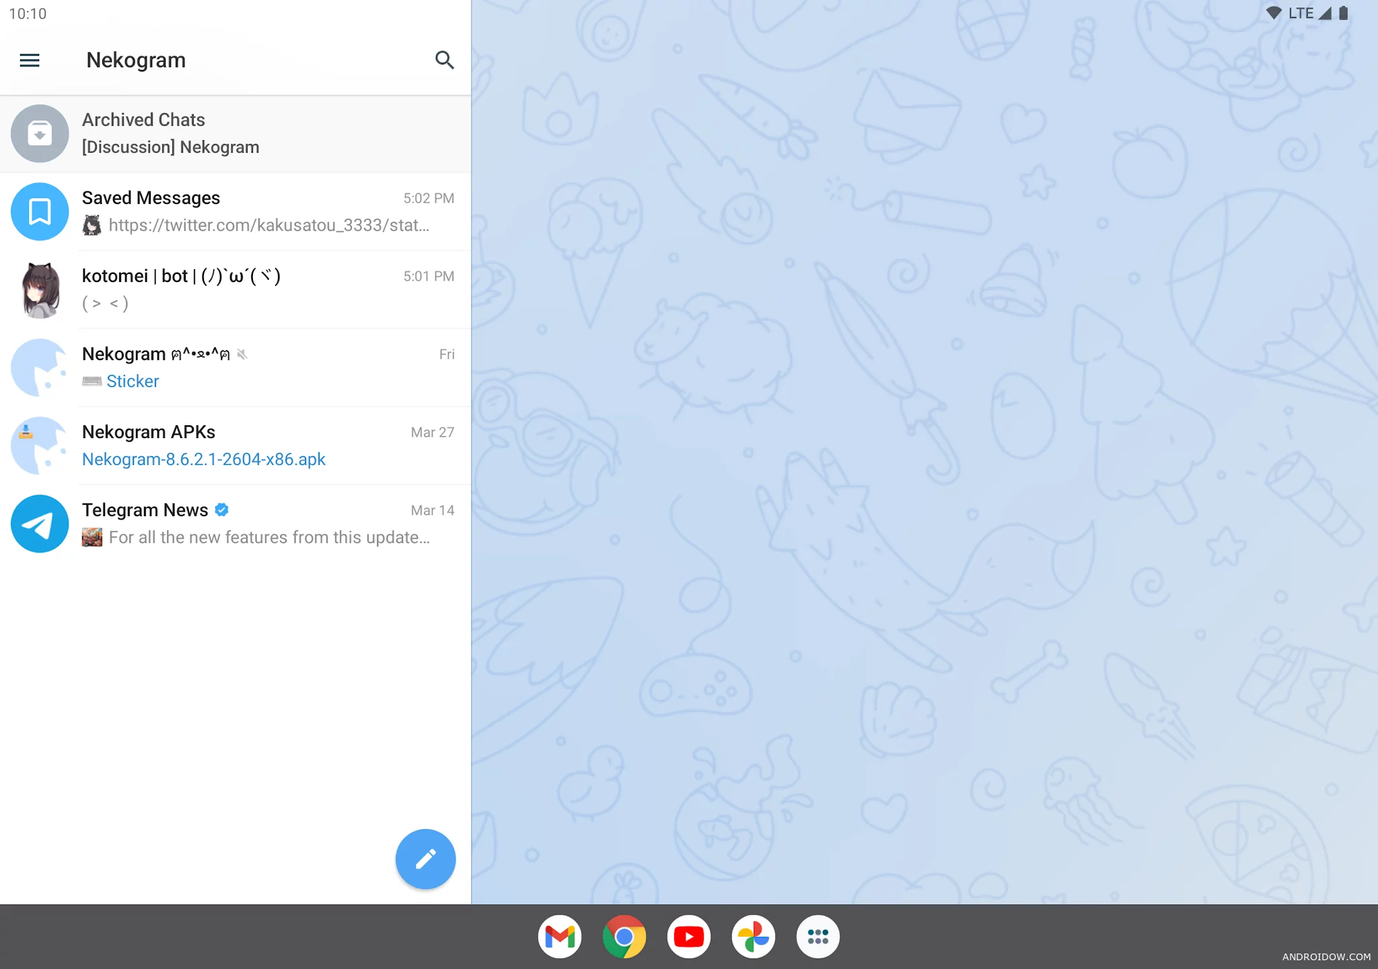Click the Sticker message preview

coord(133,382)
